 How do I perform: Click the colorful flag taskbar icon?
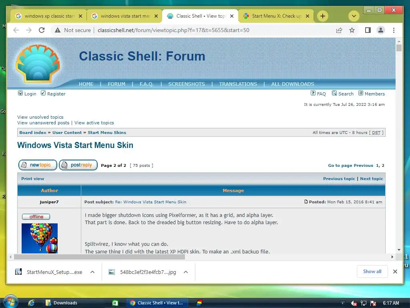pyautogui.click(x=199, y=303)
